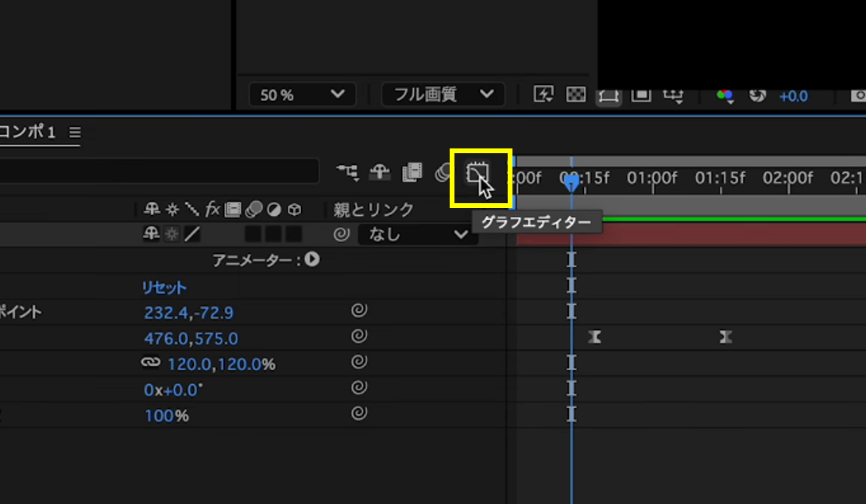Click the composition flowchart icon

(x=347, y=172)
